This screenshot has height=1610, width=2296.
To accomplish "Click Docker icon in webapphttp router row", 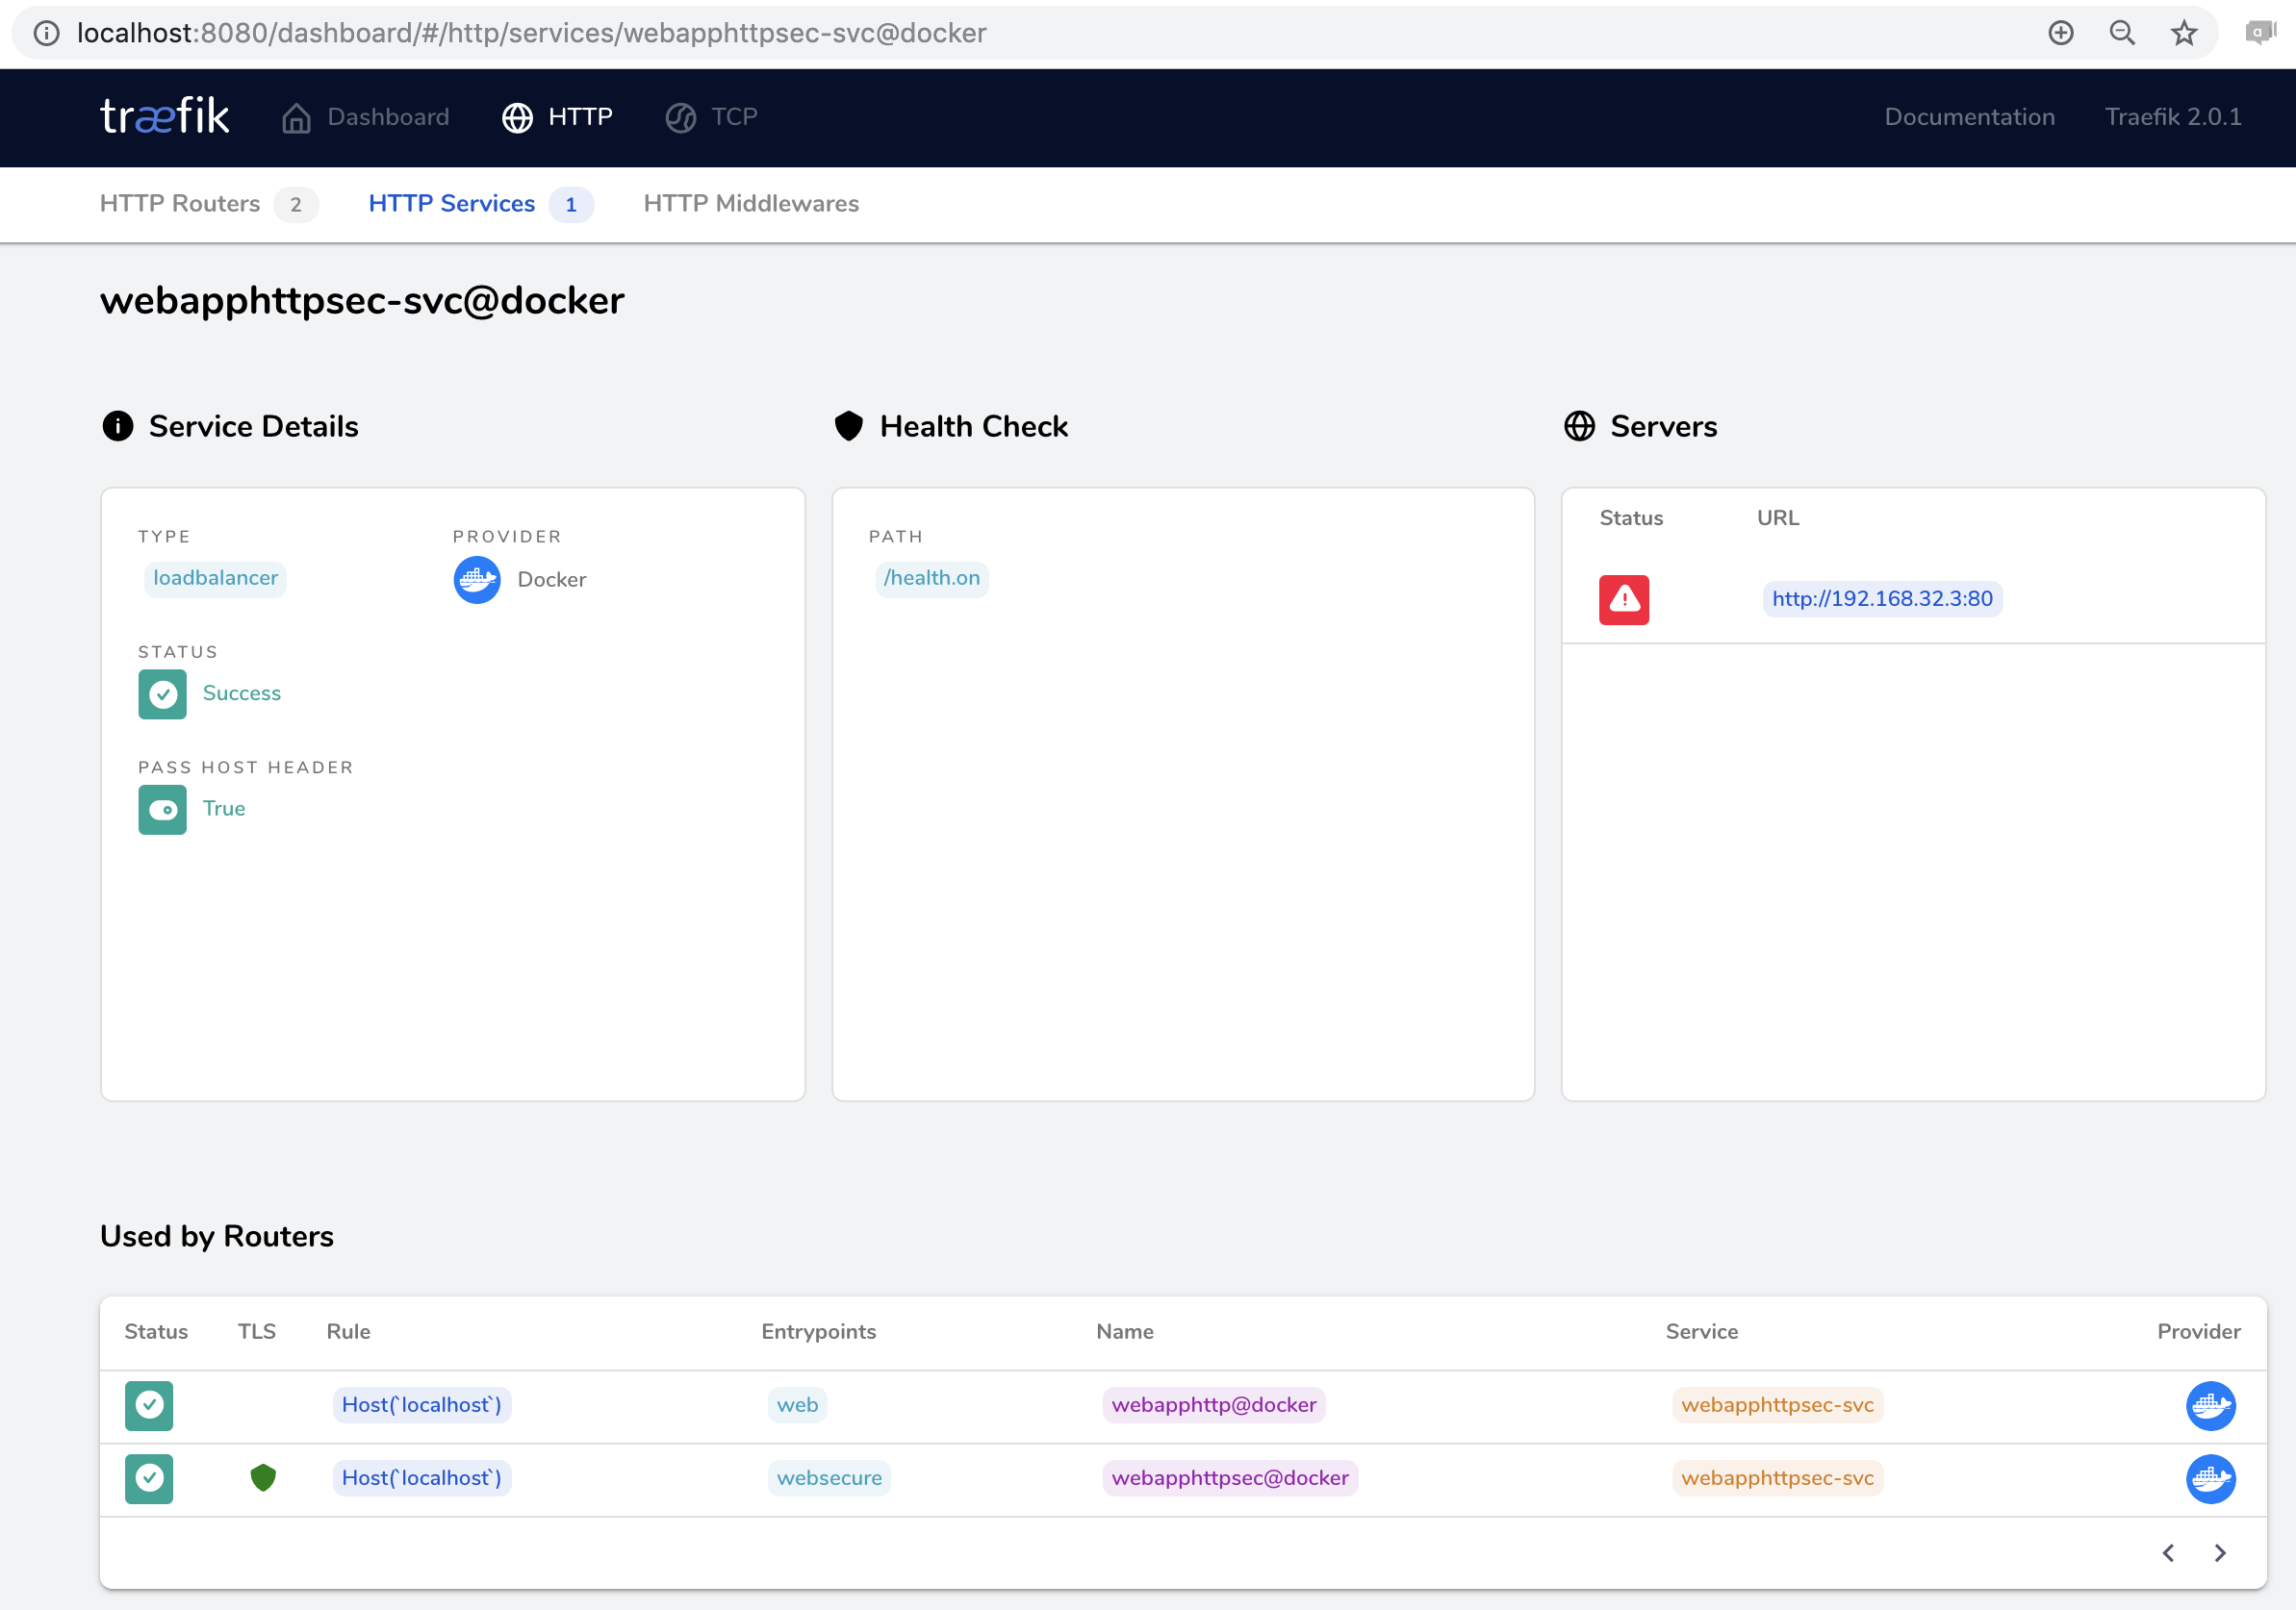I will pos(2210,1405).
